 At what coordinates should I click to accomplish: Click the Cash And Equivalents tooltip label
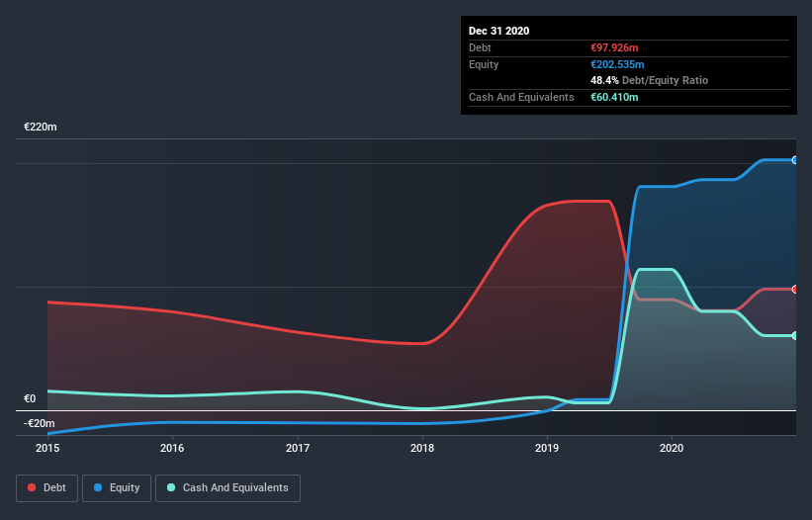click(521, 97)
